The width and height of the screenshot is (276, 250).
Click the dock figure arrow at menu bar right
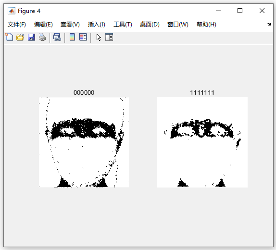tap(269, 25)
